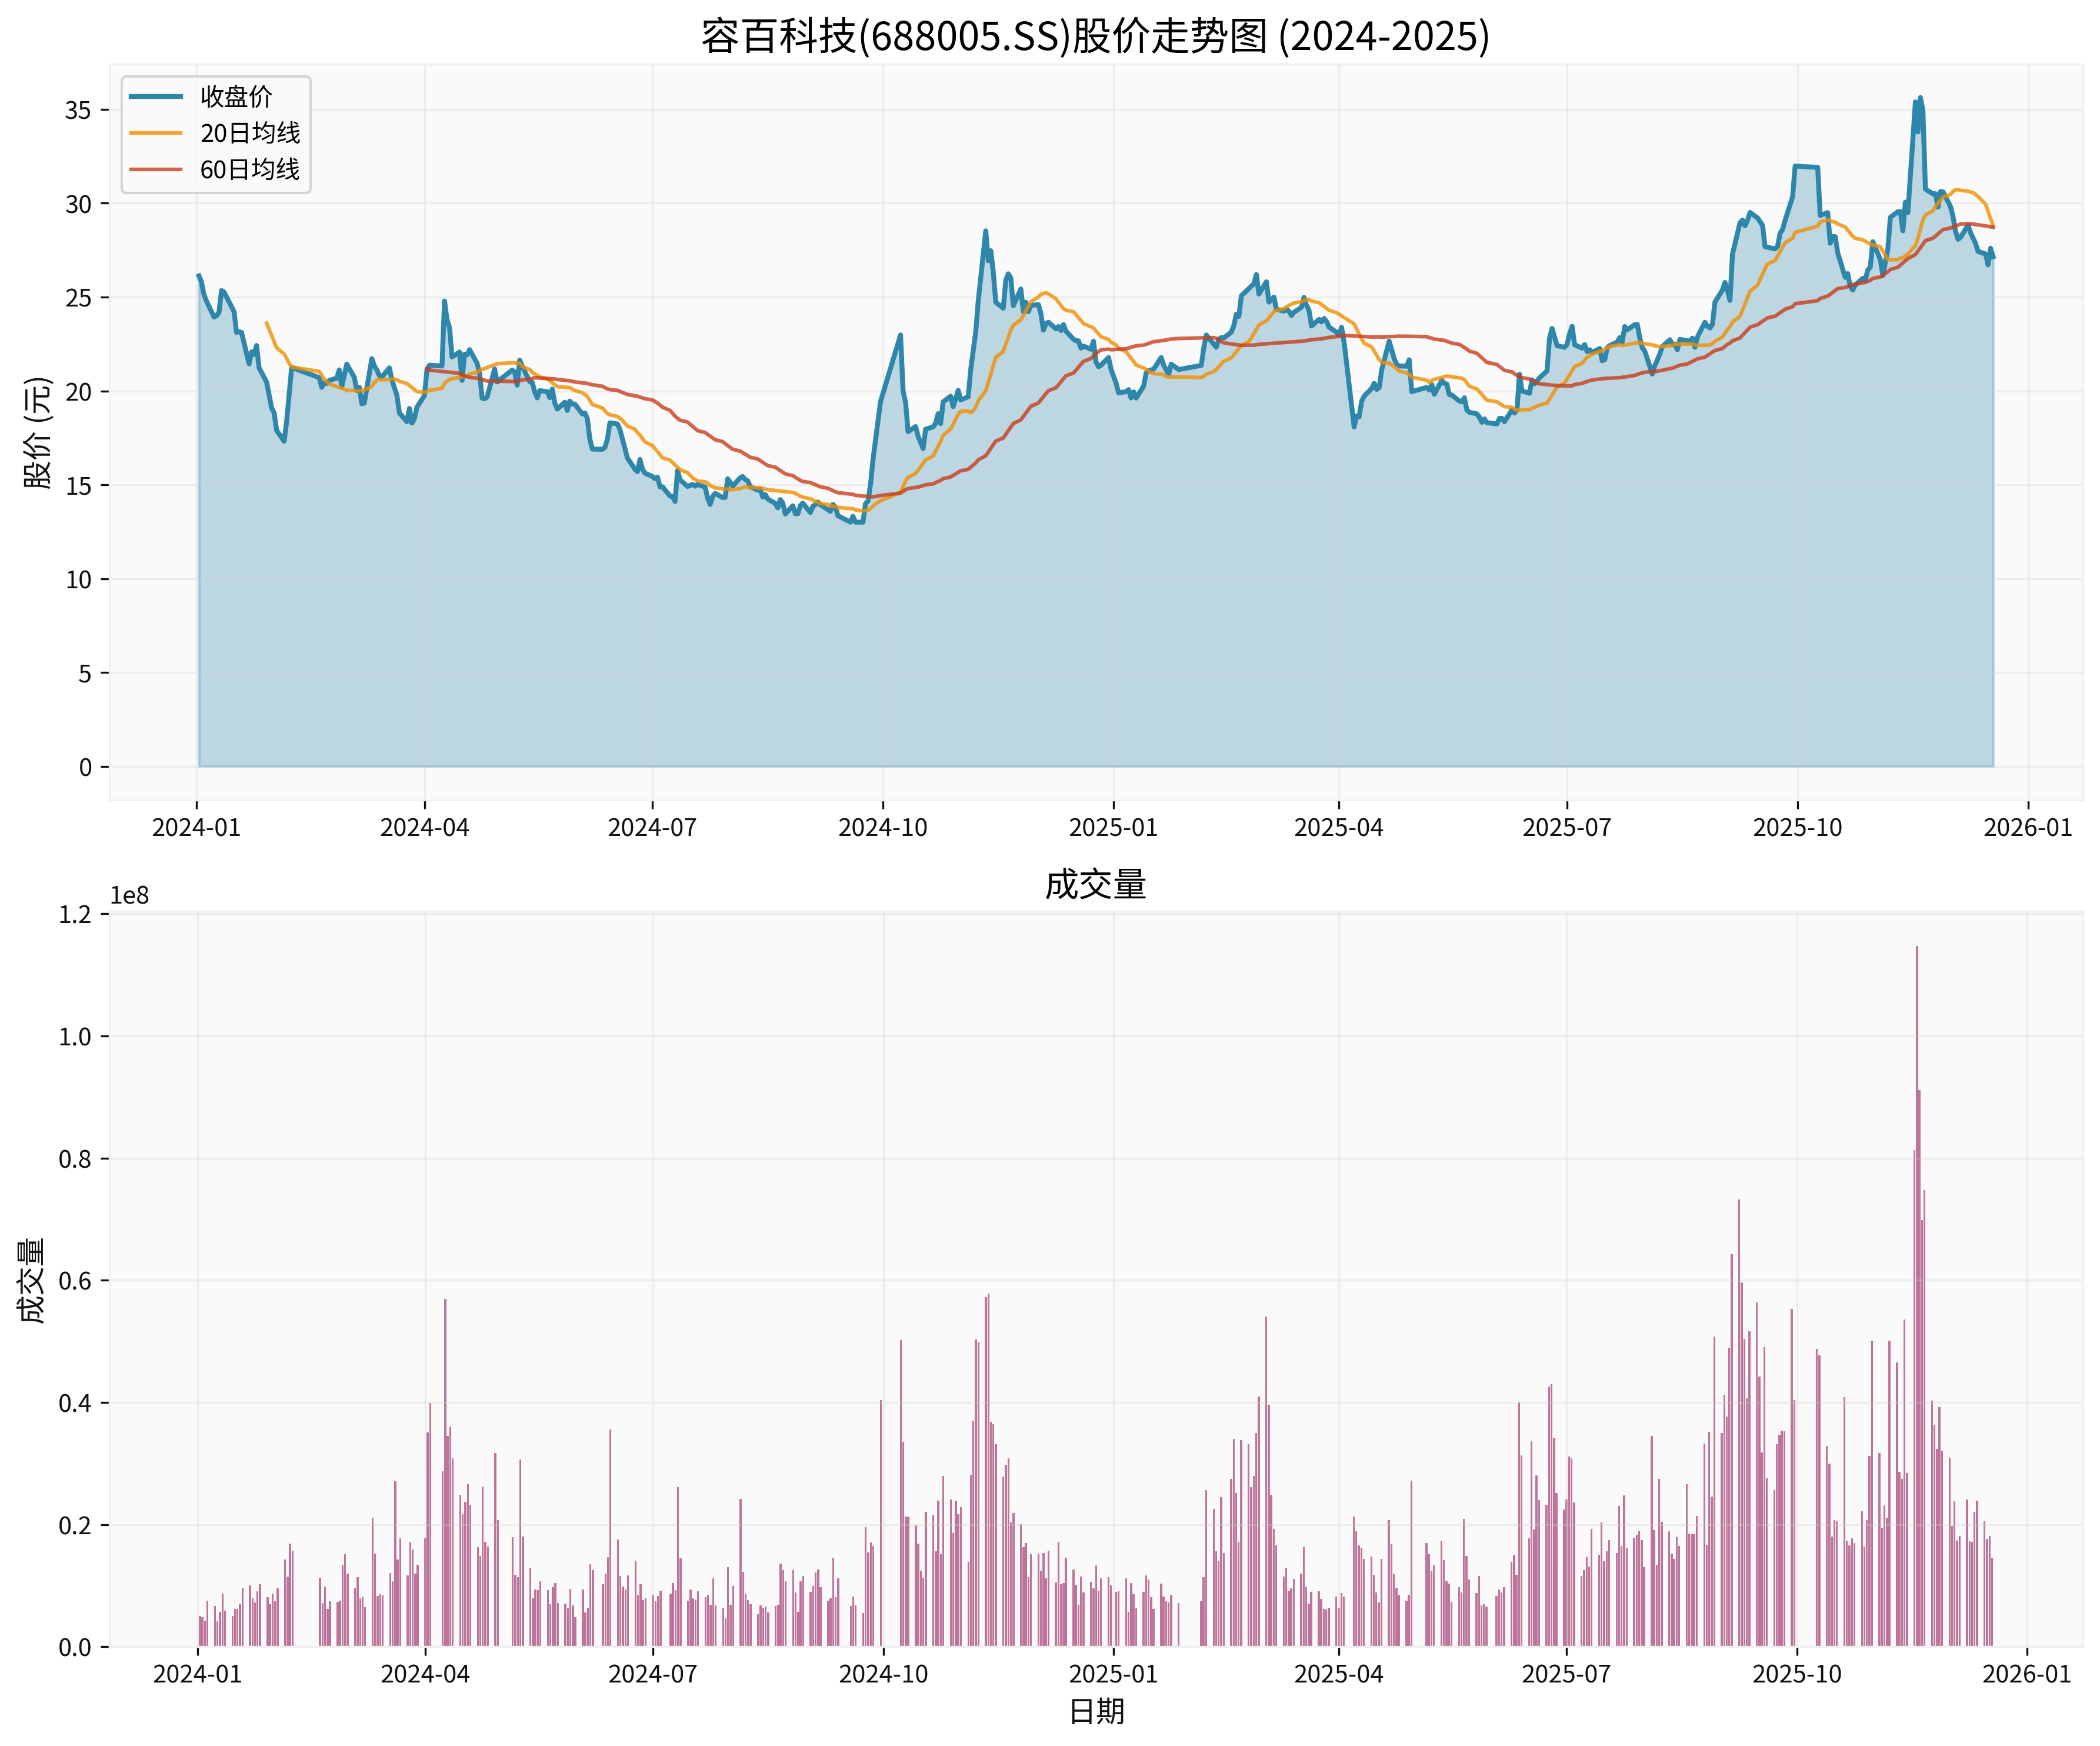
Task: Click the 2024-04 tick label on volume chart
Action: [x=425, y=1674]
